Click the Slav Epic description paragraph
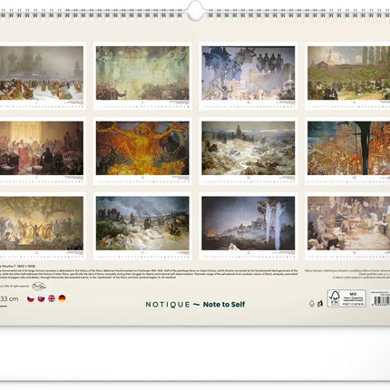 click(x=149, y=274)
